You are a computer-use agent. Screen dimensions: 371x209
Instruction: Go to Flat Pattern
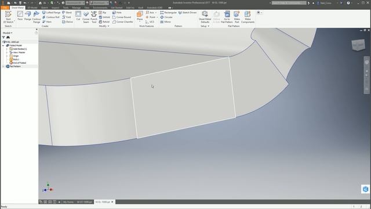point(227,17)
